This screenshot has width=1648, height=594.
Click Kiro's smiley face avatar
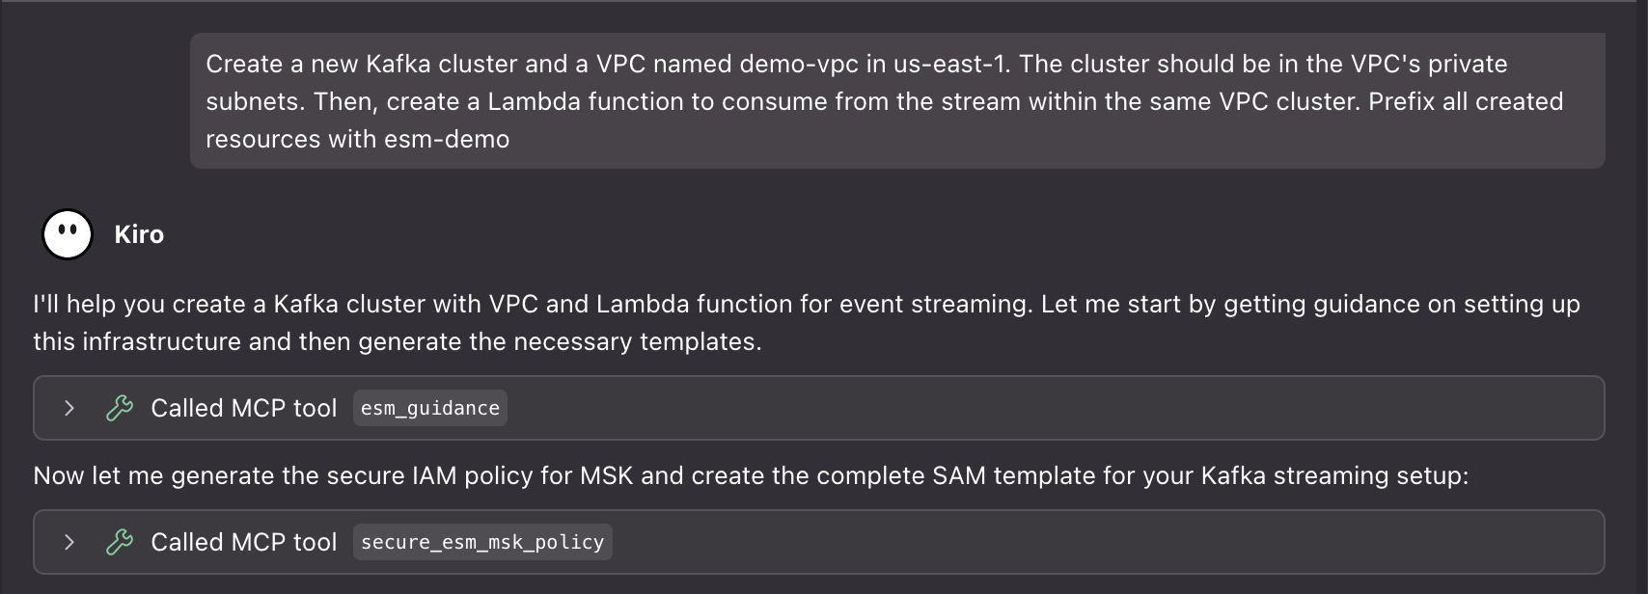pos(66,233)
